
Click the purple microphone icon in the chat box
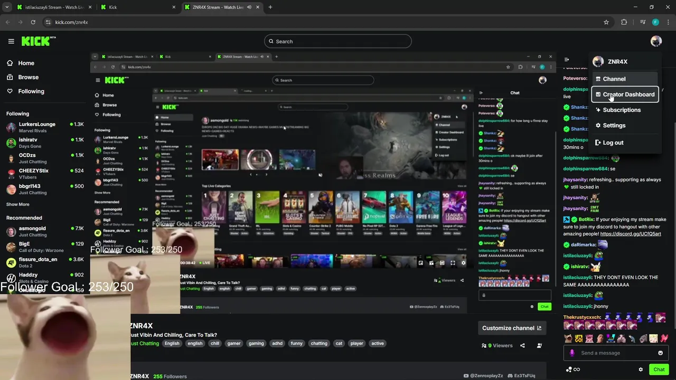[572, 353]
